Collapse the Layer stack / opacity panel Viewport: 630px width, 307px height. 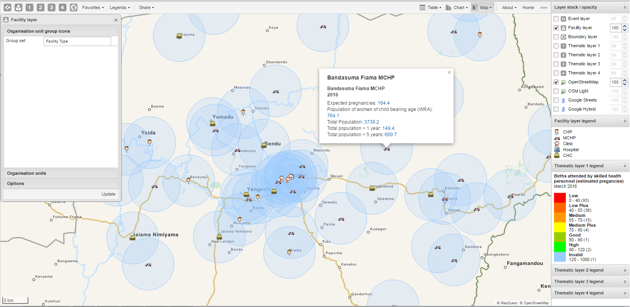(625, 7)
